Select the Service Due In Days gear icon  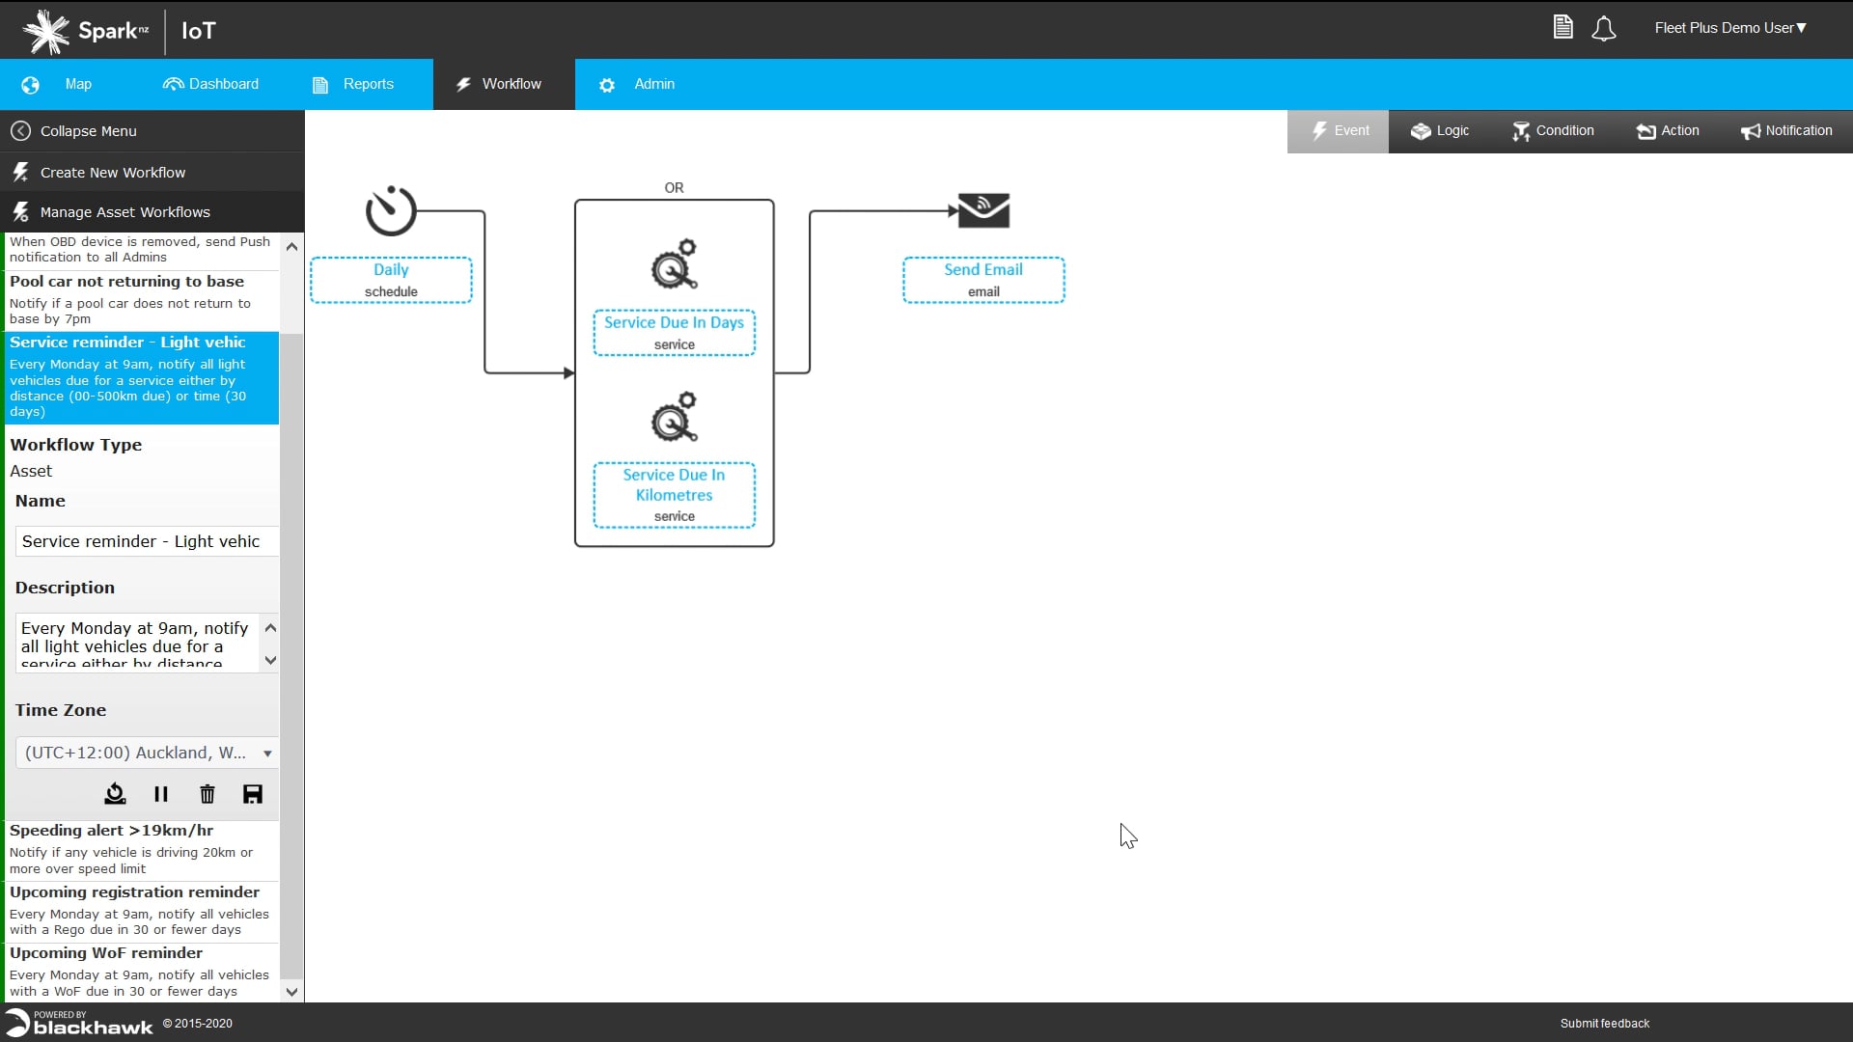click(x=674, y=264)
